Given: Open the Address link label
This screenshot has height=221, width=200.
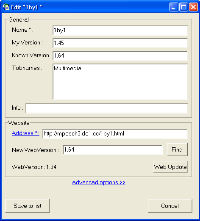Looking at the screenshot, I should (x=25, y=133).
